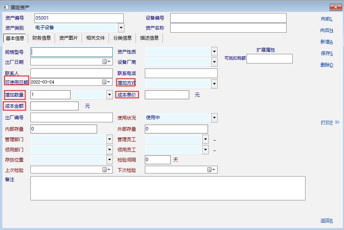Click the ellipsis button next to 管理员工

pos(215,140)
